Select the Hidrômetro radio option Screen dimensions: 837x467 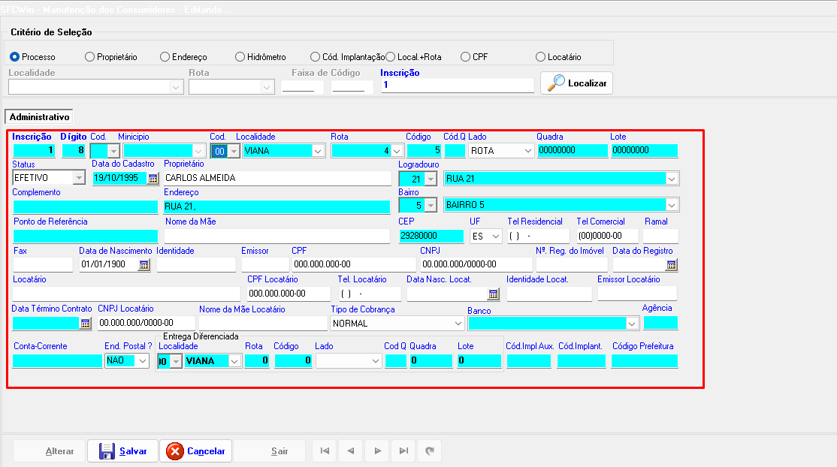pyautogui.click(x=240, y=57)
